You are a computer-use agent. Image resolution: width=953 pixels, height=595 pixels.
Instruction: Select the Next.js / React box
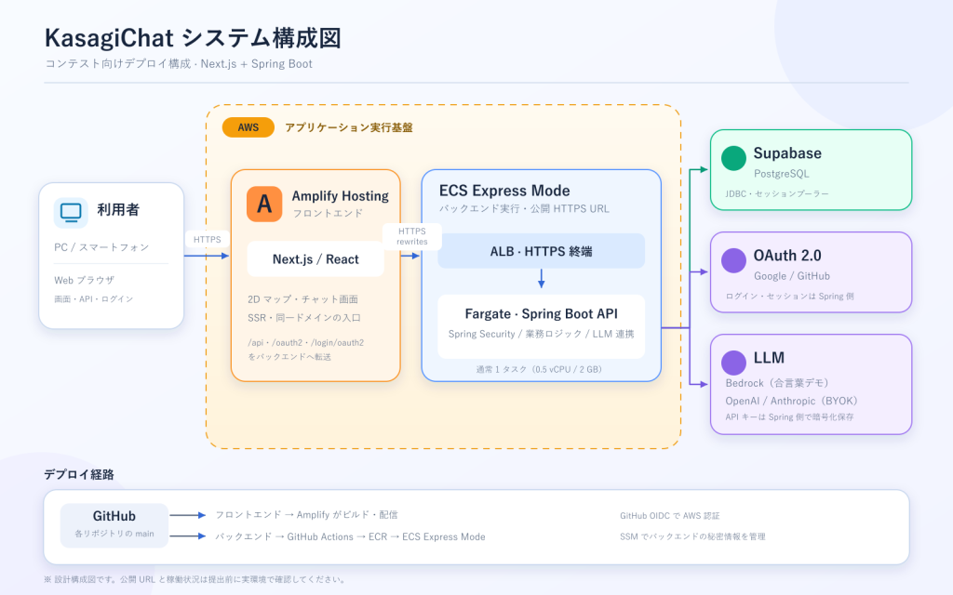pyautogui.click(x=315, y=259)
